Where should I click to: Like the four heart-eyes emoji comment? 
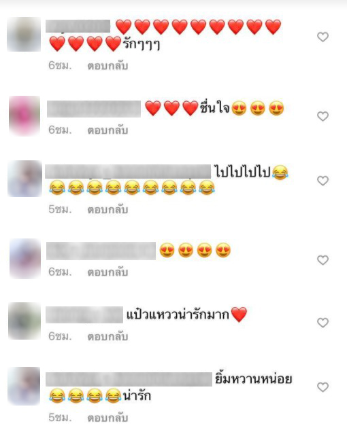point(323,260)
